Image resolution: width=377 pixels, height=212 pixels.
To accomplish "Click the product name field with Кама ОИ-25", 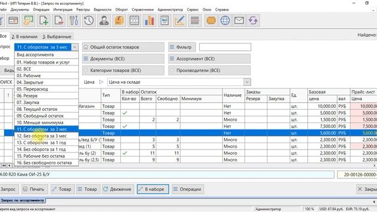I will pos(167,174).
